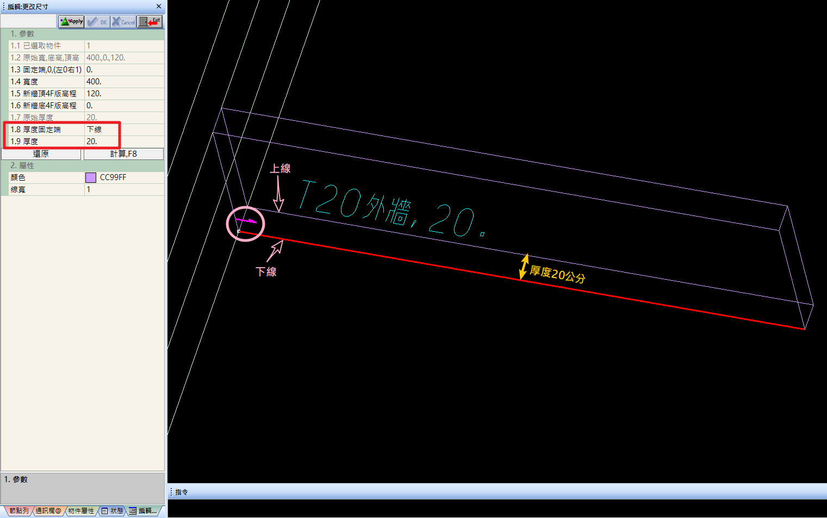Image resolution: width=827 pixels, height=518 pixels.
Task: Switch to the 節點列 tab
Action: click(18, 511)
